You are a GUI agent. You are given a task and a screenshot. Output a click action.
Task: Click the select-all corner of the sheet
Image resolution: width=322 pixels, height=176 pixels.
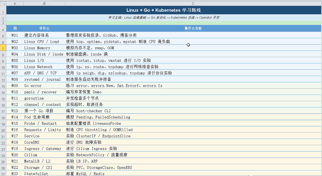(x=3, y=3)
